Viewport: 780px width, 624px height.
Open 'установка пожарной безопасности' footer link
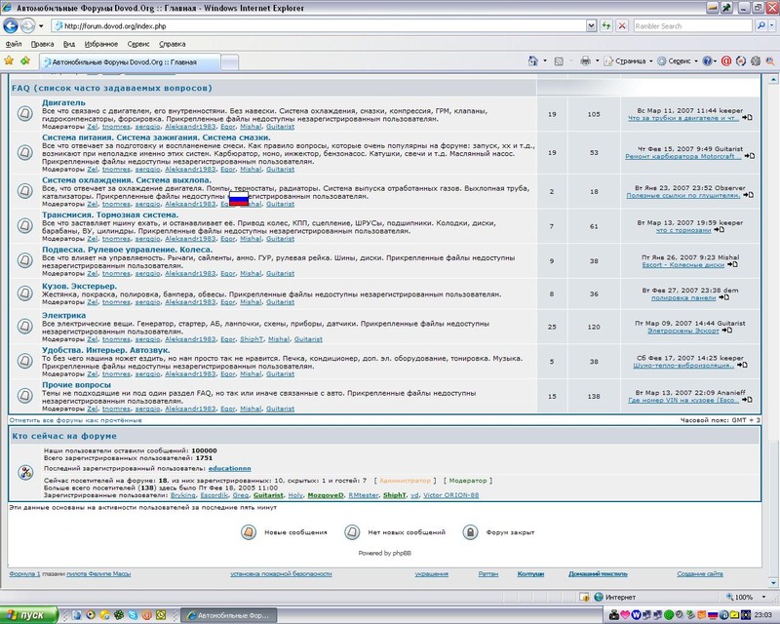pyautogui.click(x=281, y=573)
